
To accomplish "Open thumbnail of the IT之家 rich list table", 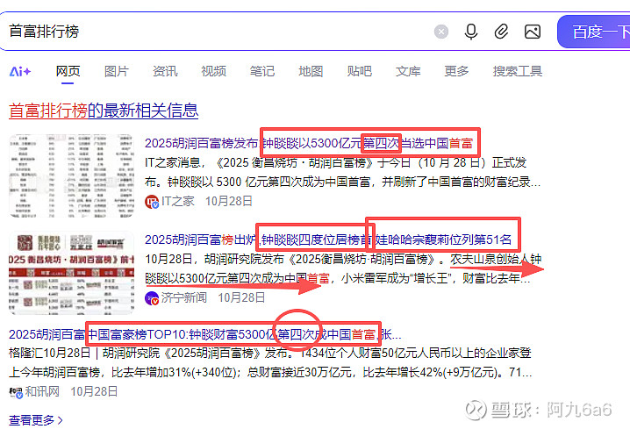I will pos(71,176).
